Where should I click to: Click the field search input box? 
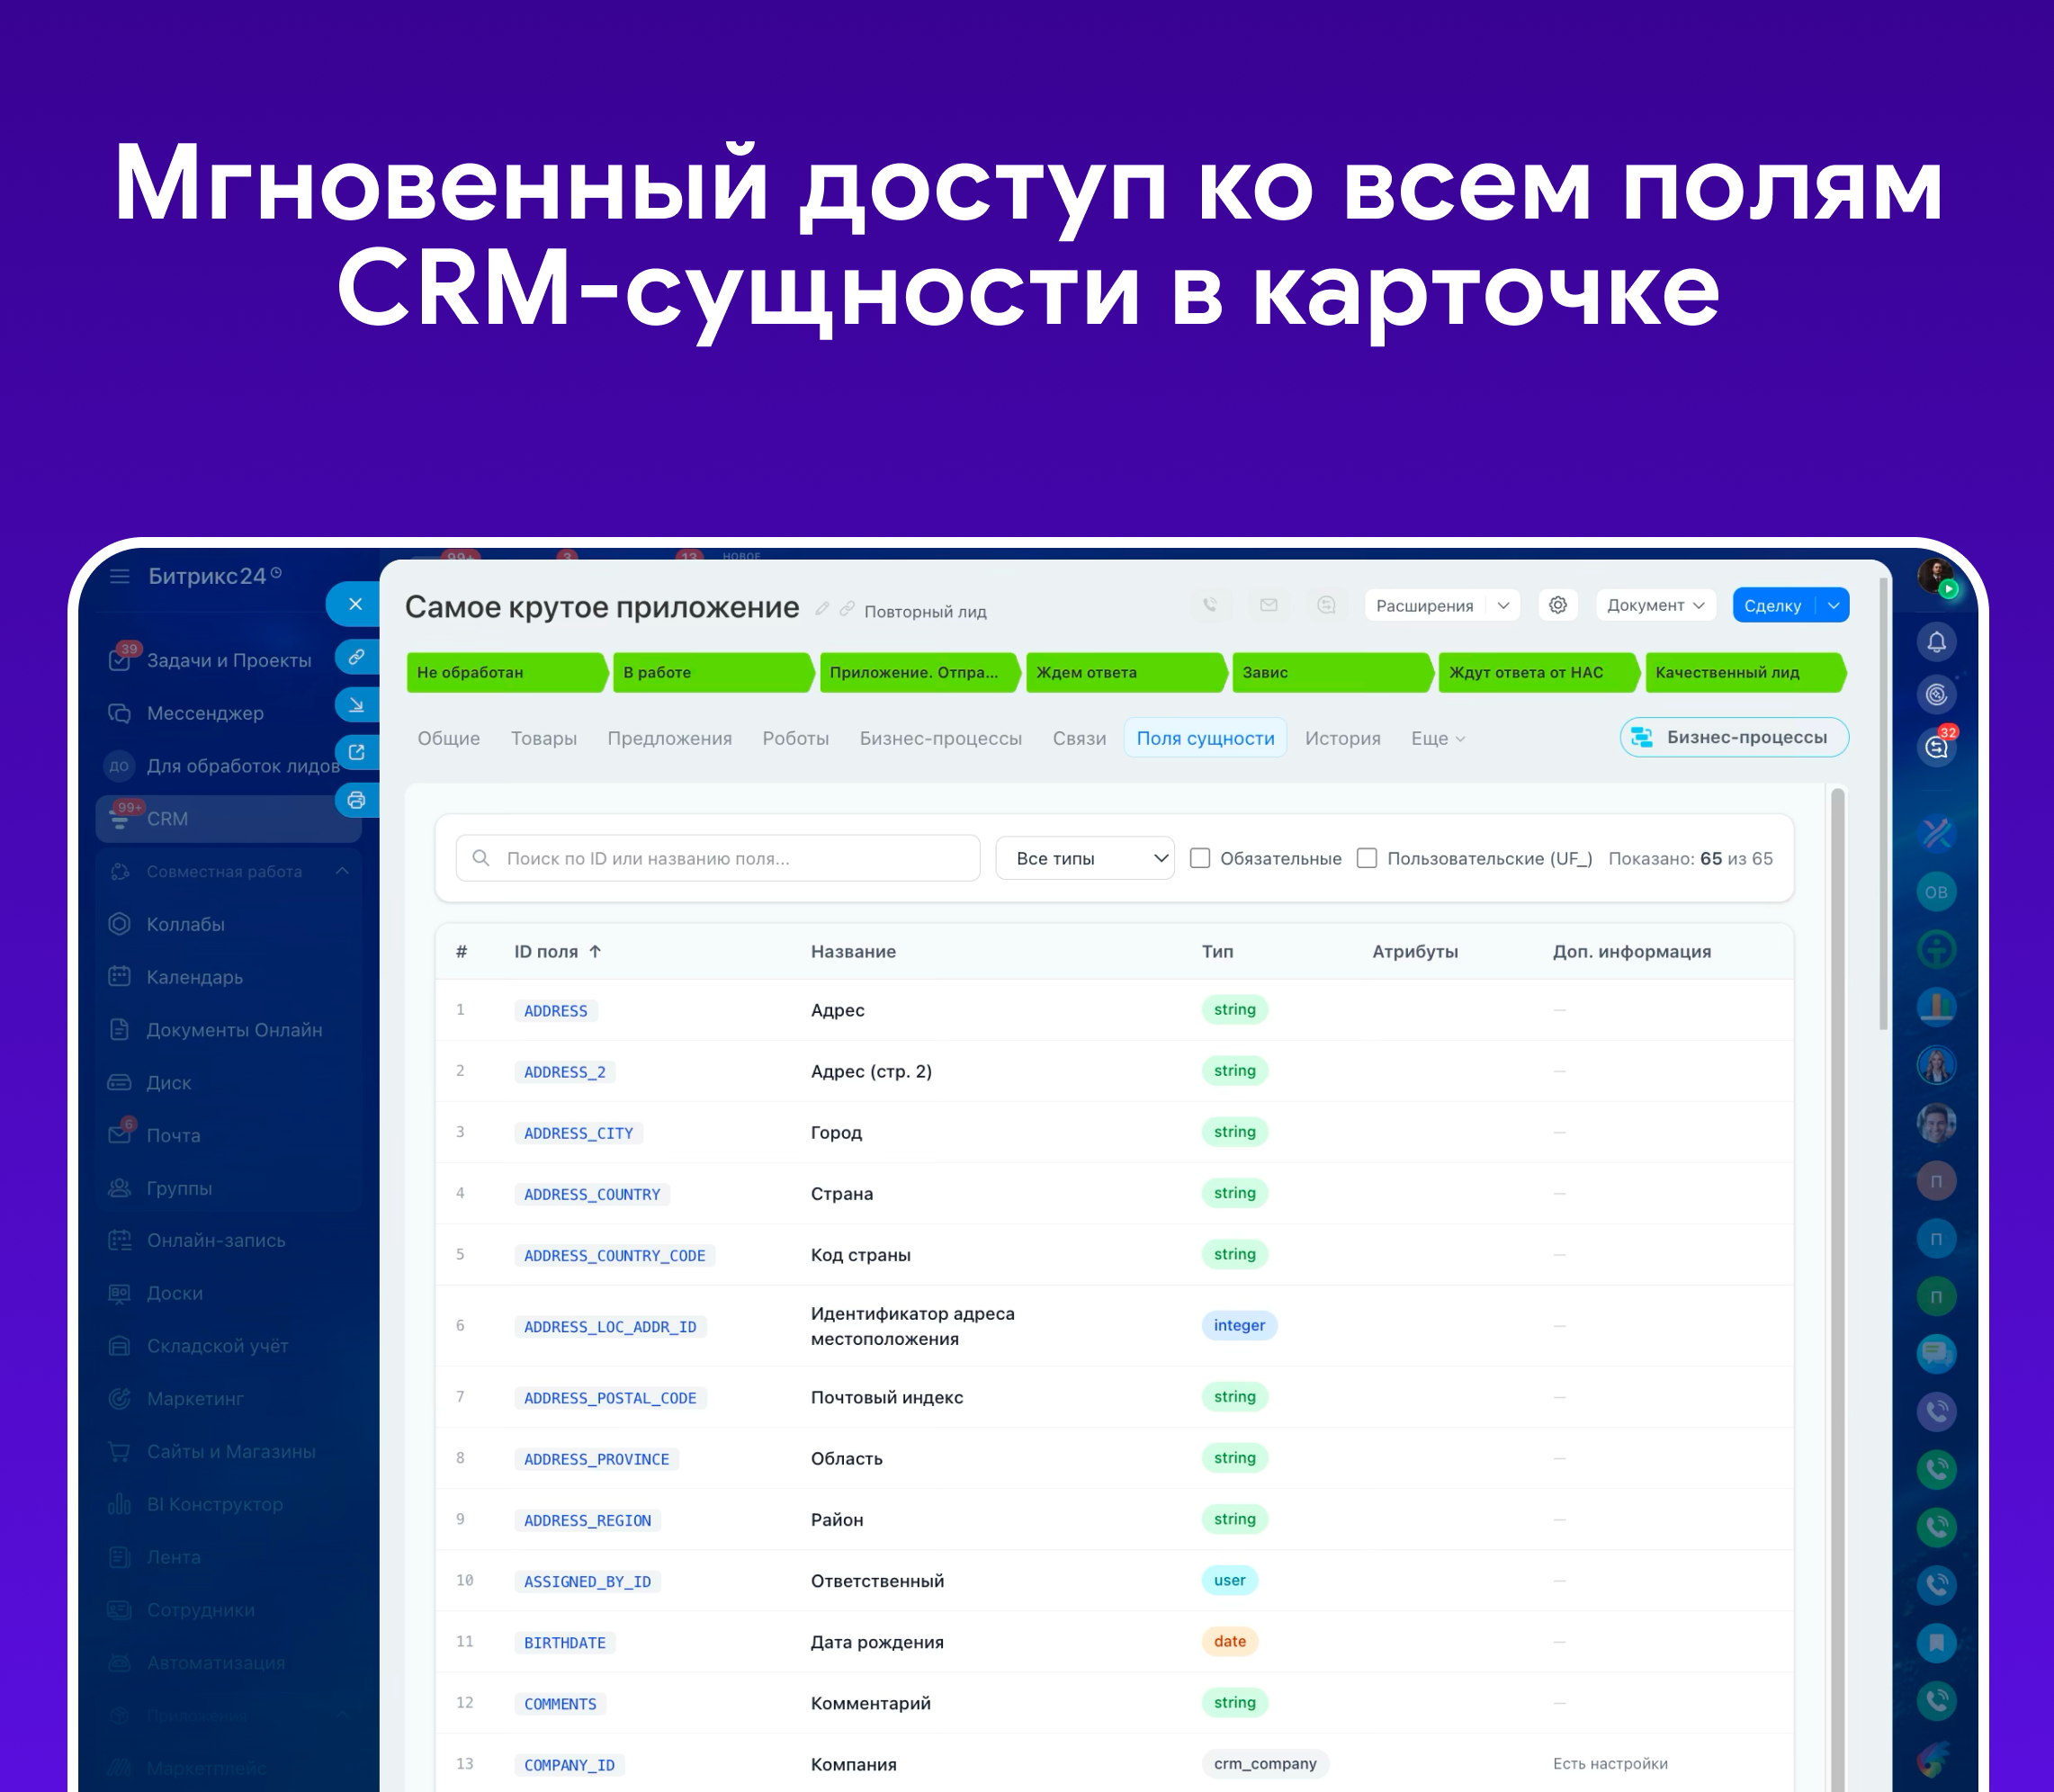click(718, 858)
